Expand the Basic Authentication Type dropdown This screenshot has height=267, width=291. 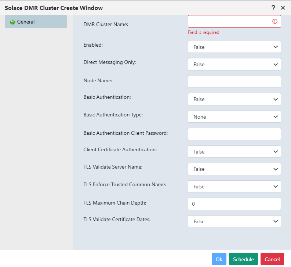coord(234,117)
